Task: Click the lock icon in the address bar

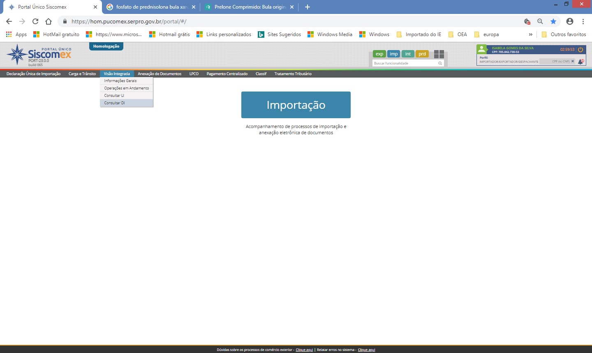Action: [x=65, y=21]
